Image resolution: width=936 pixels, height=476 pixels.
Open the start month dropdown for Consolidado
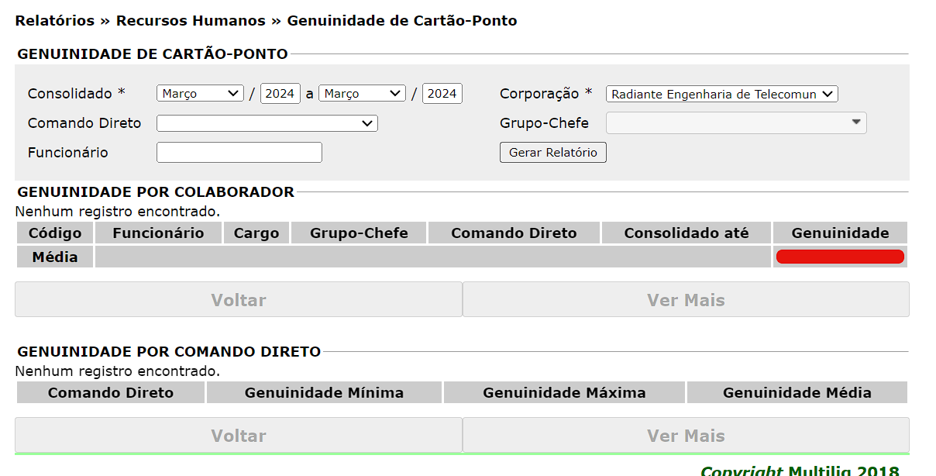(x=200, y=94)
